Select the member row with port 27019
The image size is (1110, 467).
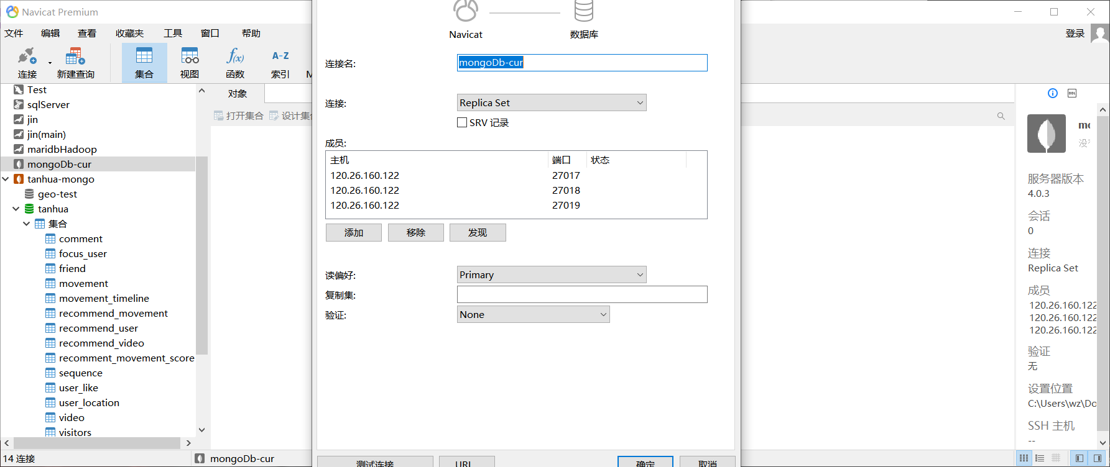[516, 206]
